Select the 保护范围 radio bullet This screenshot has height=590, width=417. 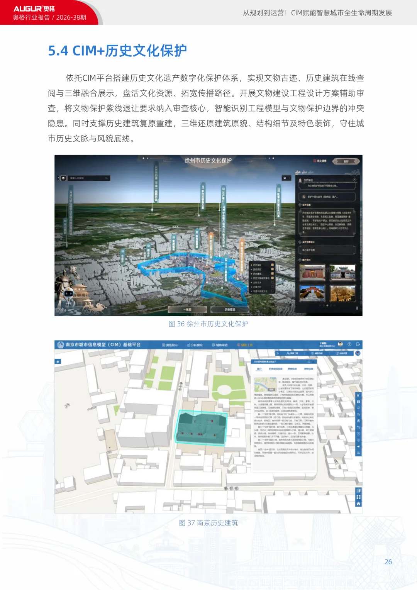click(300, 205)
